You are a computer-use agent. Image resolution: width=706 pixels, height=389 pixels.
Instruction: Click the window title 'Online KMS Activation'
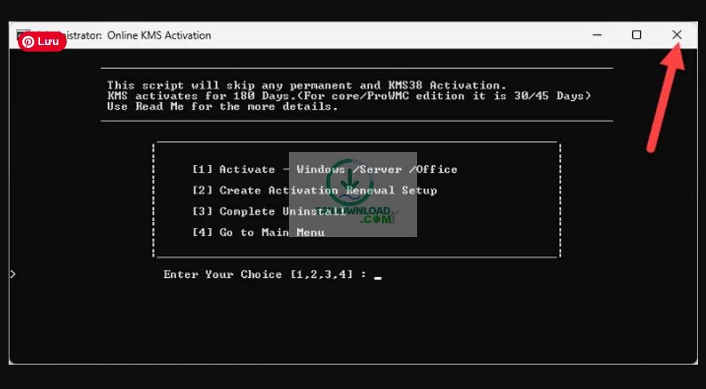(159, 35)
